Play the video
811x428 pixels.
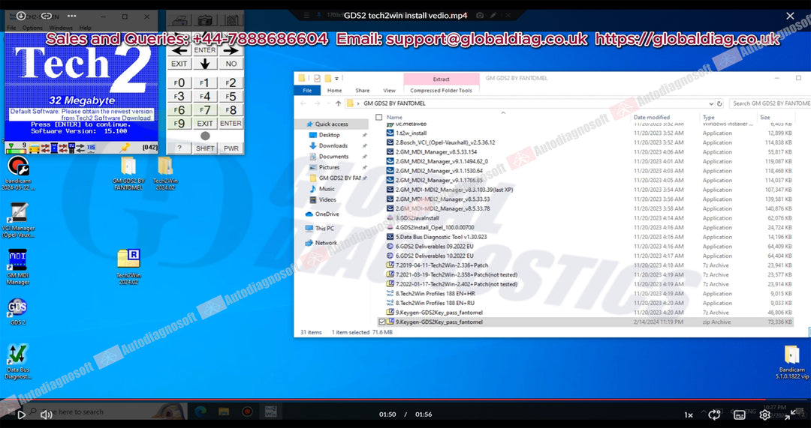click(x=21, y=415)
